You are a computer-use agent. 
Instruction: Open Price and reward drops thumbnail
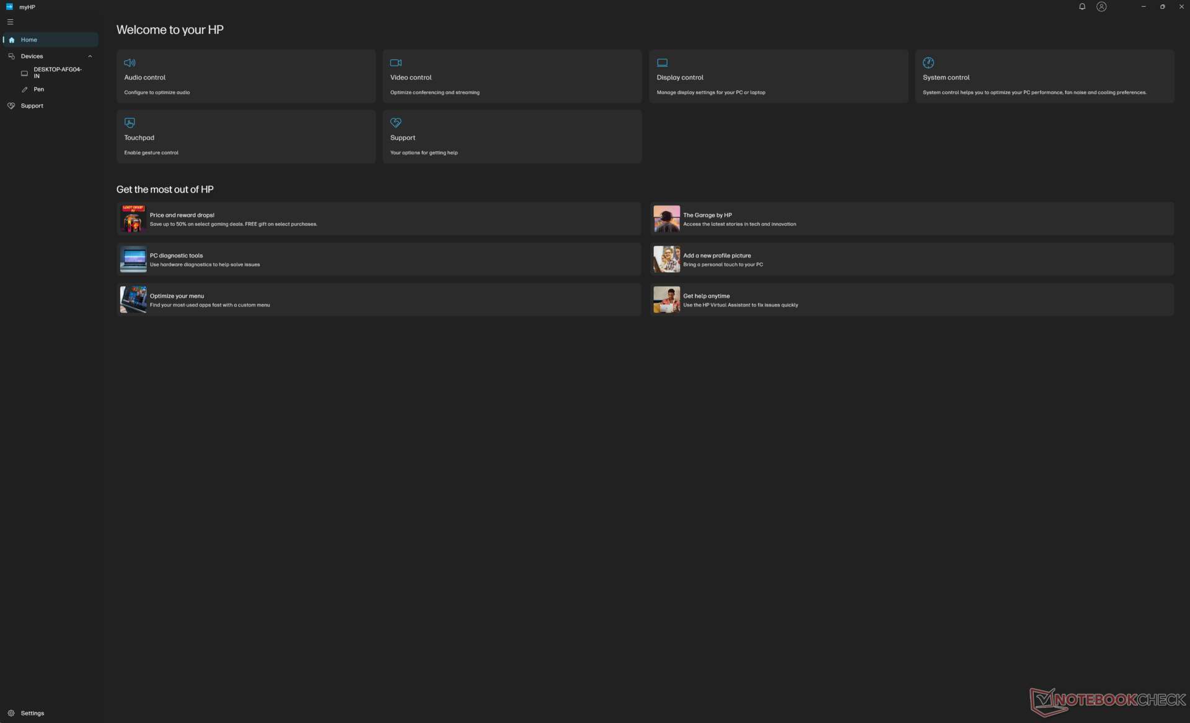pos(133,219)
